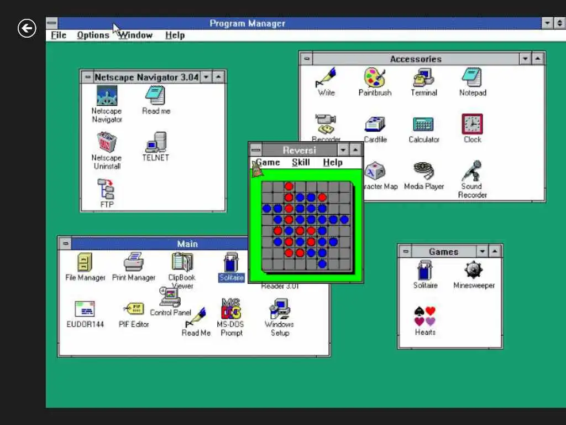This screenshot has width=566, height=425.
Task: Launch the Sound Recorder microphone icon
Action: click(472, 170)
